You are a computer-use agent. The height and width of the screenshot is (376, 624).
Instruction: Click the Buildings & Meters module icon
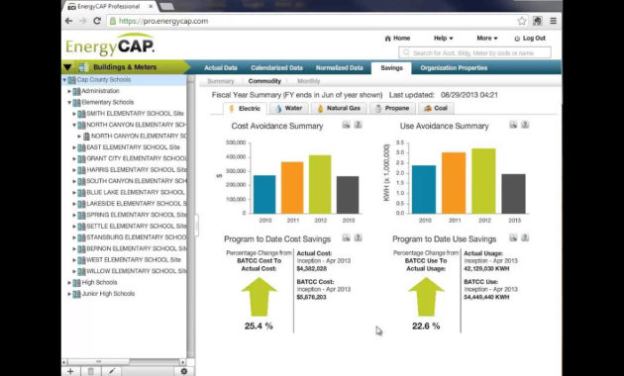pos(83,67)
